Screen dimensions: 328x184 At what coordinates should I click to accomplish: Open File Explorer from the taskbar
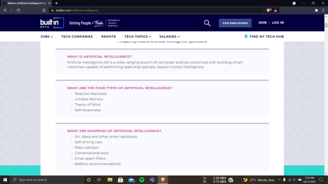[110, 180]
